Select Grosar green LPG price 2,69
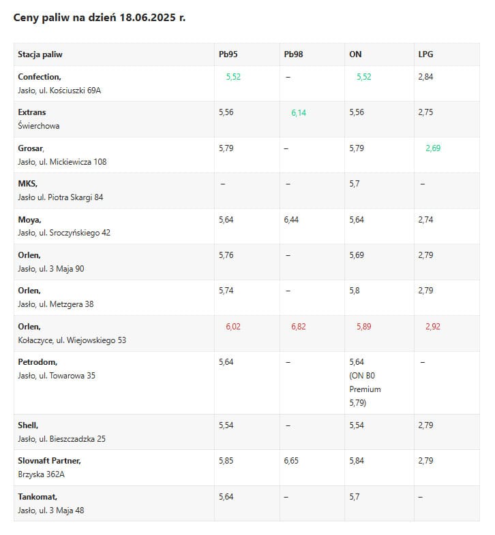 tap(433, 148)
